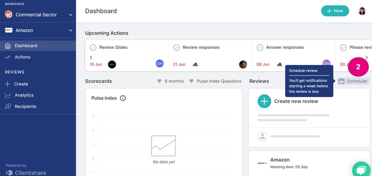Click the GH avatar on Review Slides card

click(159, 64)
